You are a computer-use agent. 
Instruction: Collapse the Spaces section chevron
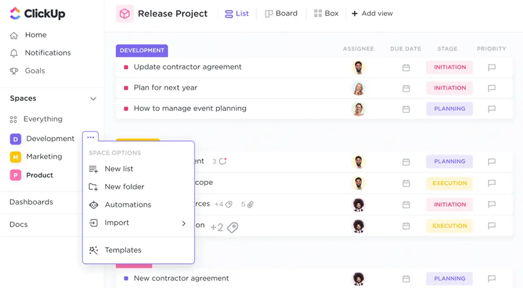[x=93, y=99]
